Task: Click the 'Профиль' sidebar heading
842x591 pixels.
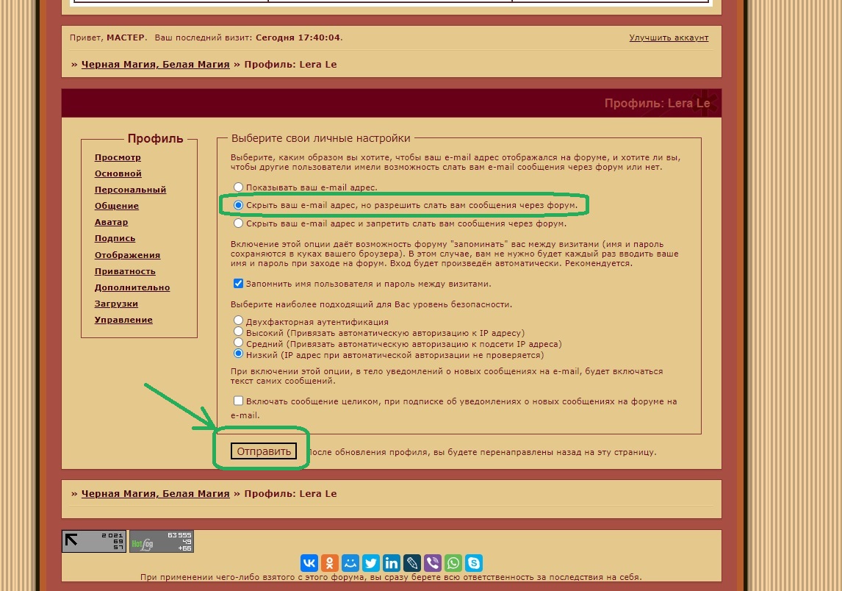Action: 155,139
